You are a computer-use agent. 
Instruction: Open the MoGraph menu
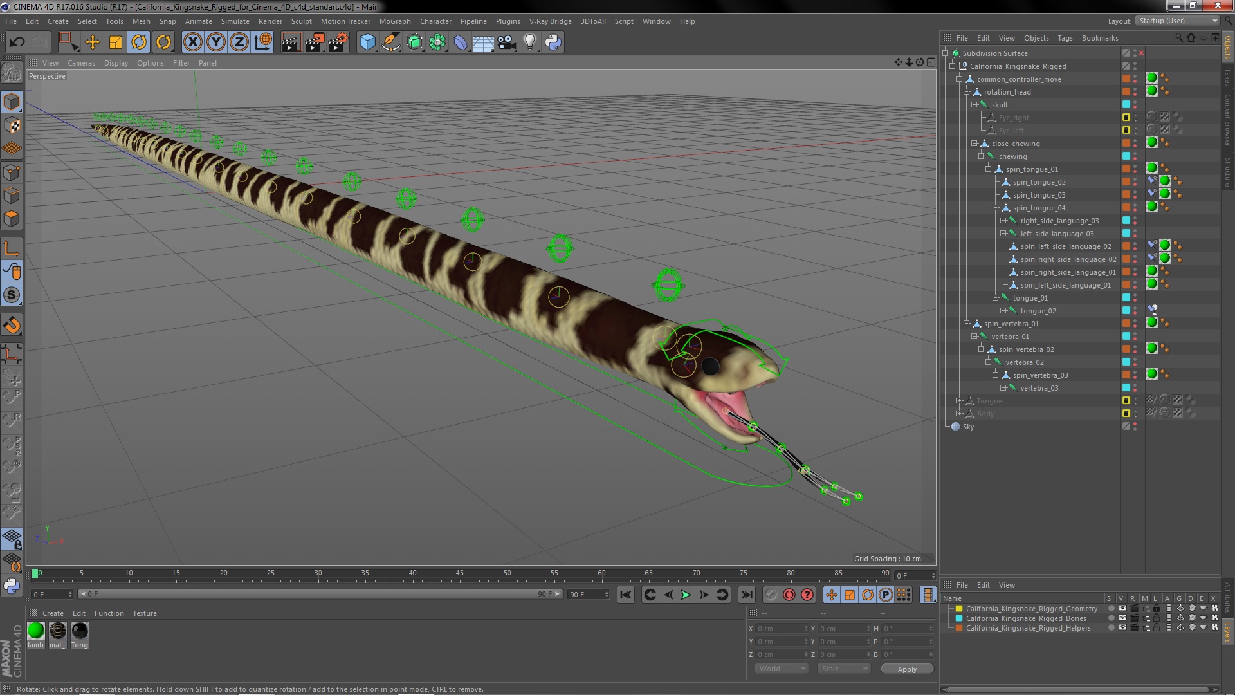pyautogui.click(x=394, y=21)
